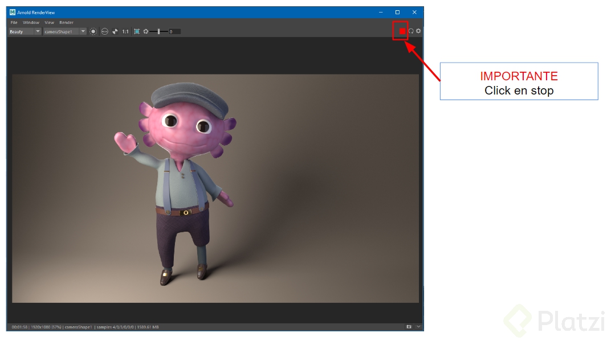Image resolution: width=611 pixels, height=341 pixels.
Task: Toggle the color/alpha pie icon
Action: [x=115, y=31]
